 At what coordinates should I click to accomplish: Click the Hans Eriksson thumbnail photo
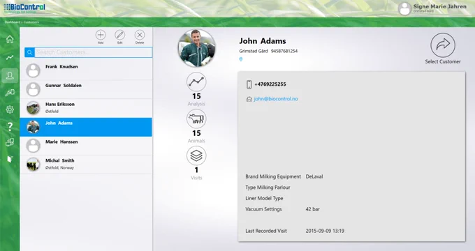[x=33, y=108]
